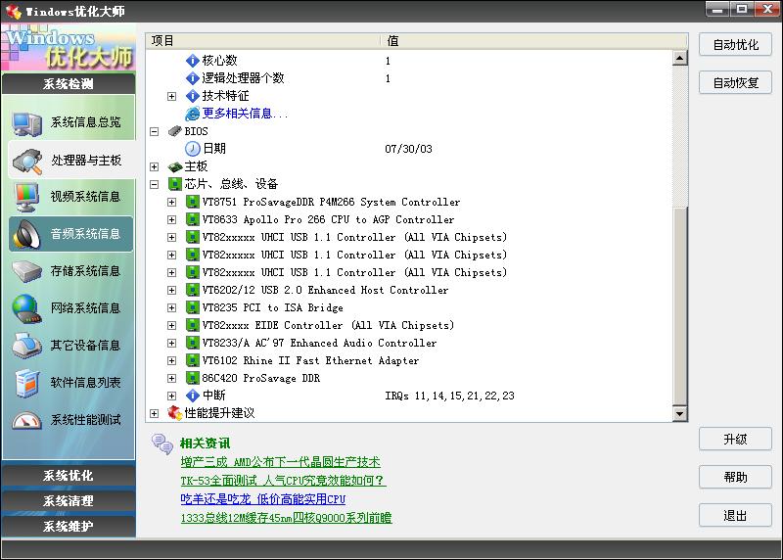Click the 项目 column header
The image size is (783, 560).
pos(263,41)
